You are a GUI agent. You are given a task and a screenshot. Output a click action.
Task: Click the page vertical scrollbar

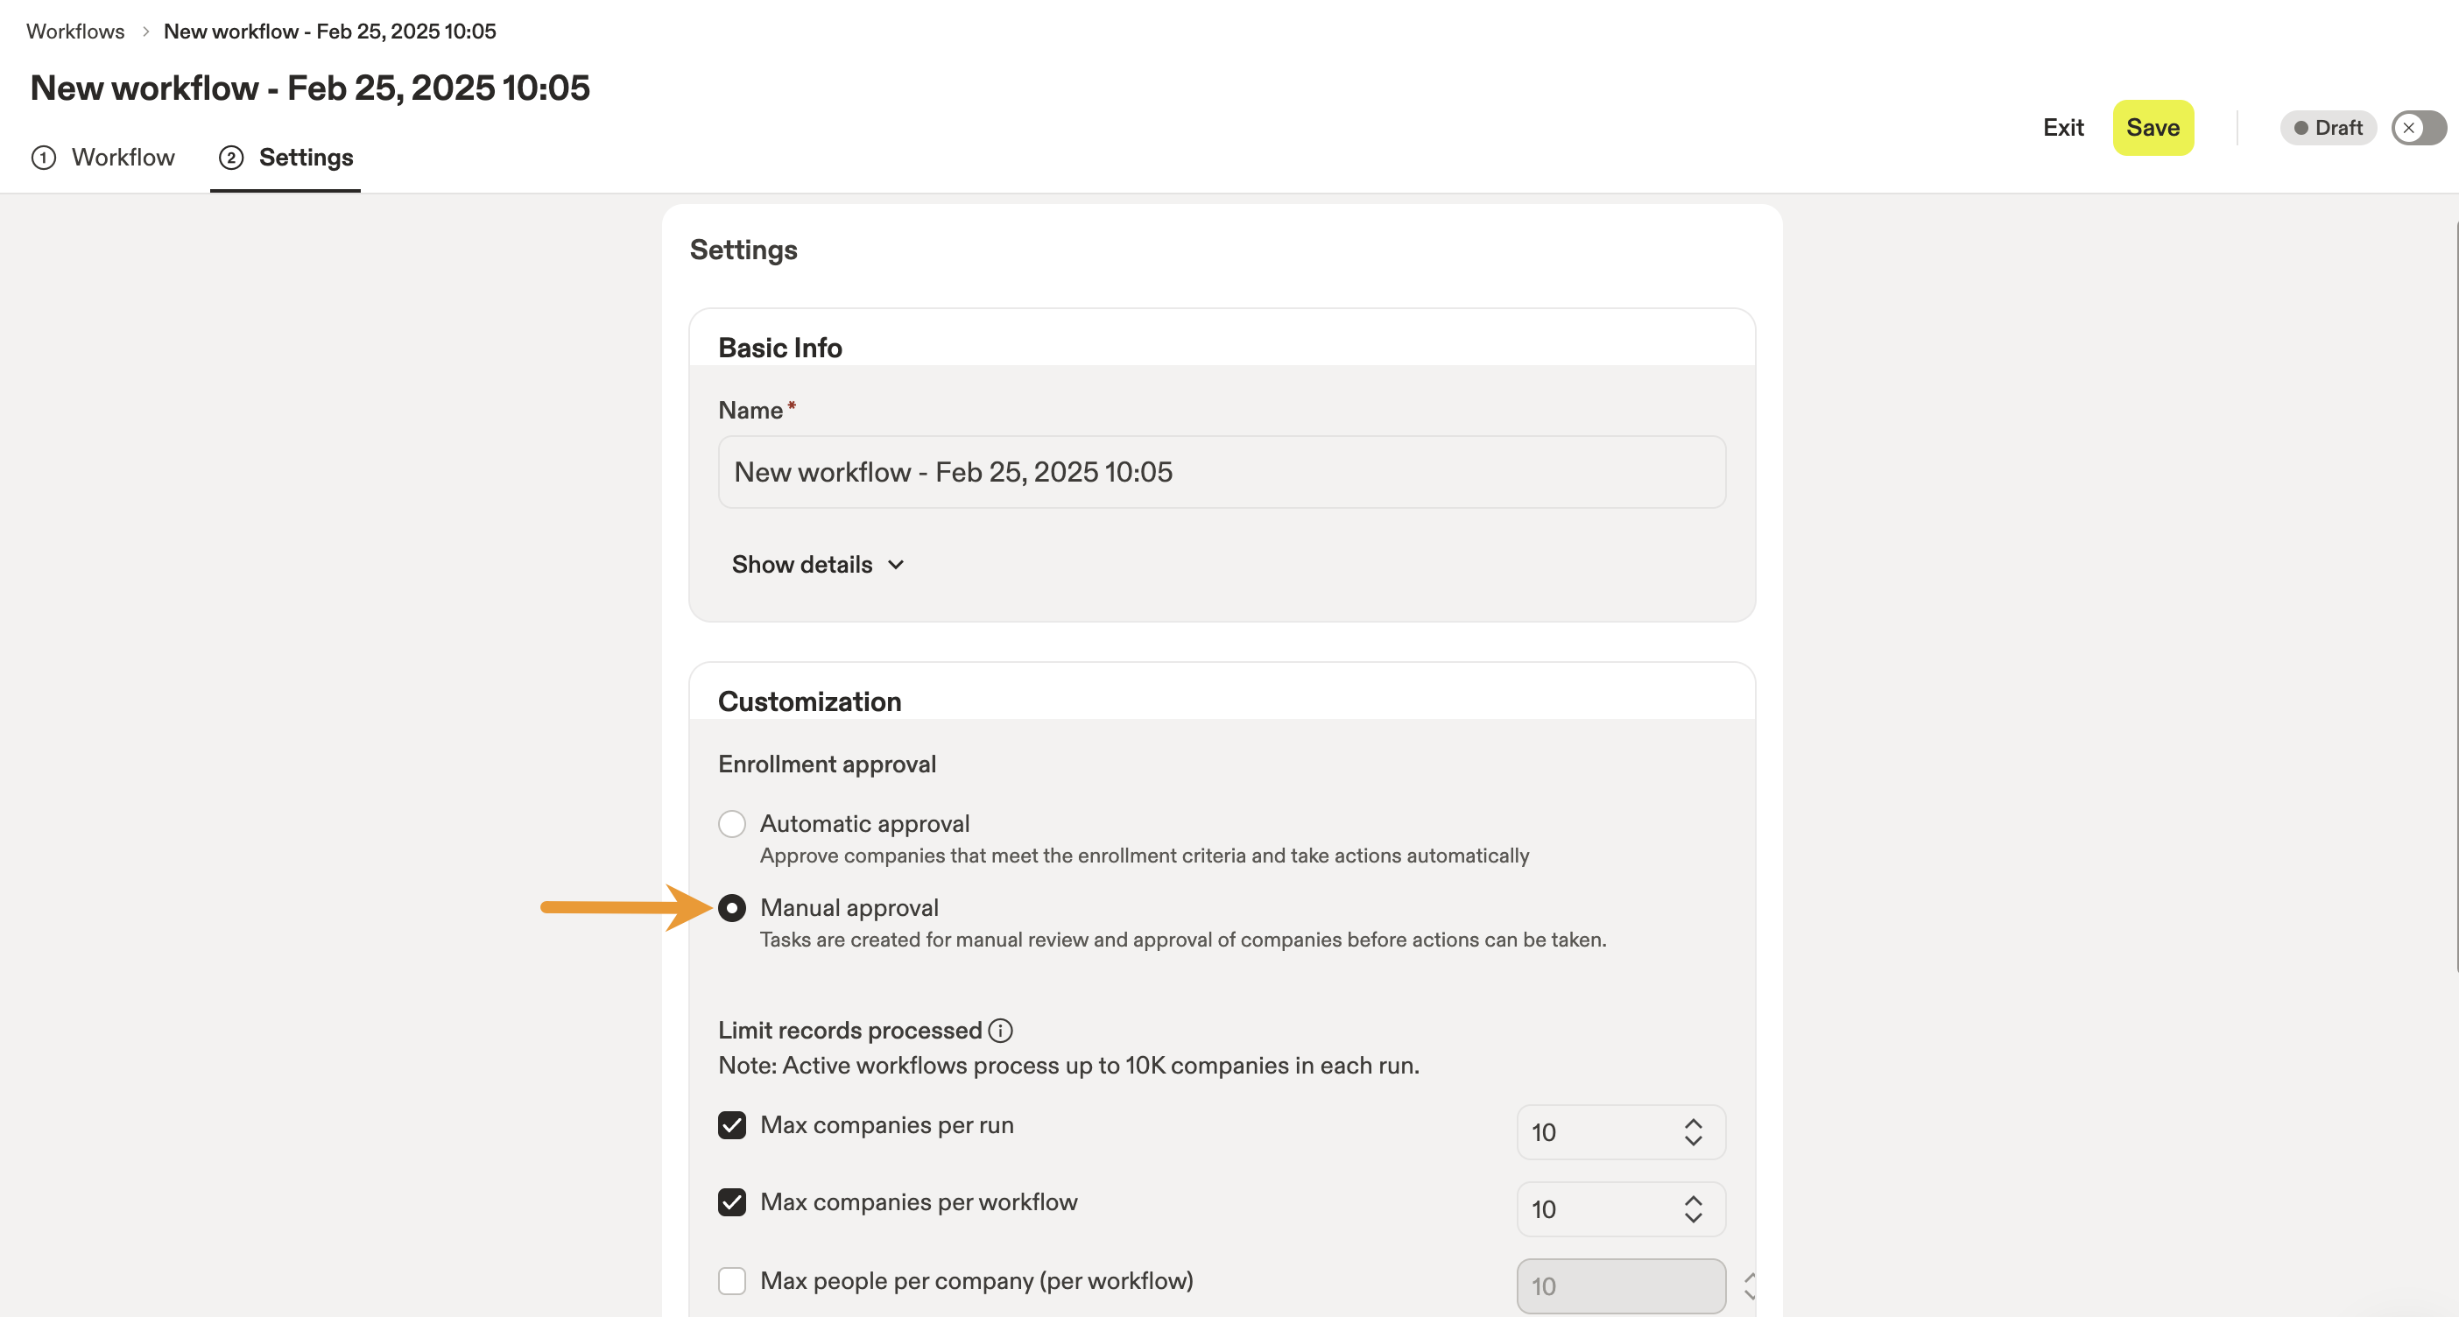pyautogui.click(x=2455, y=596)
